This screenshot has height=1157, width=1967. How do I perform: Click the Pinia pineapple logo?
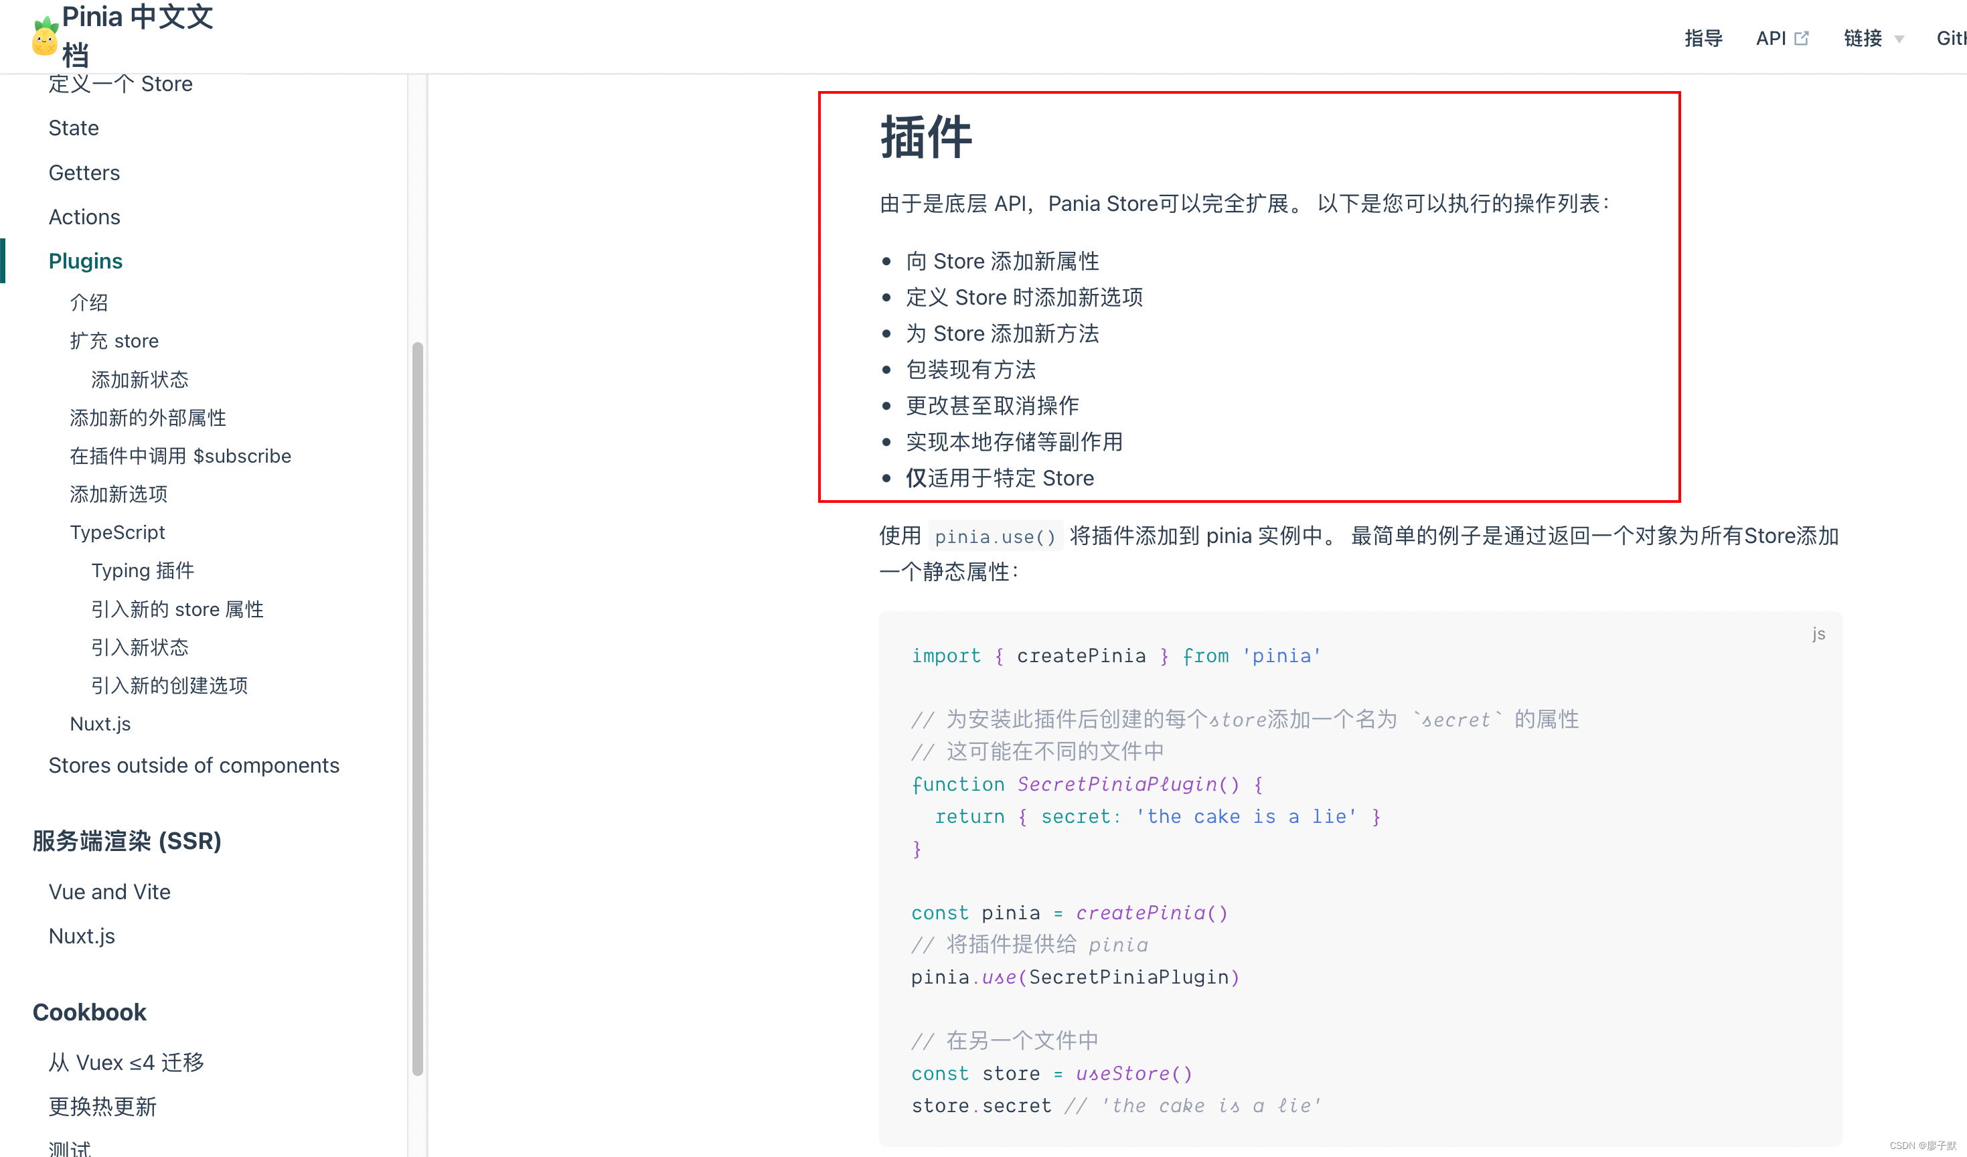(46, 37)
